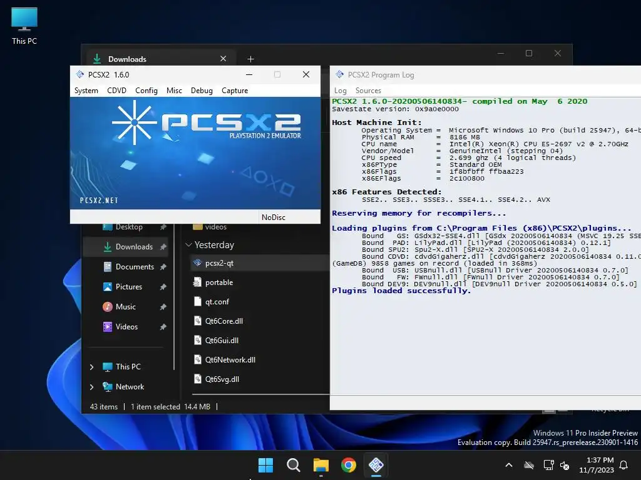641x480 pixels.
Task: Click the Qt6Svg.dll file icon
Action: (197, 379)
